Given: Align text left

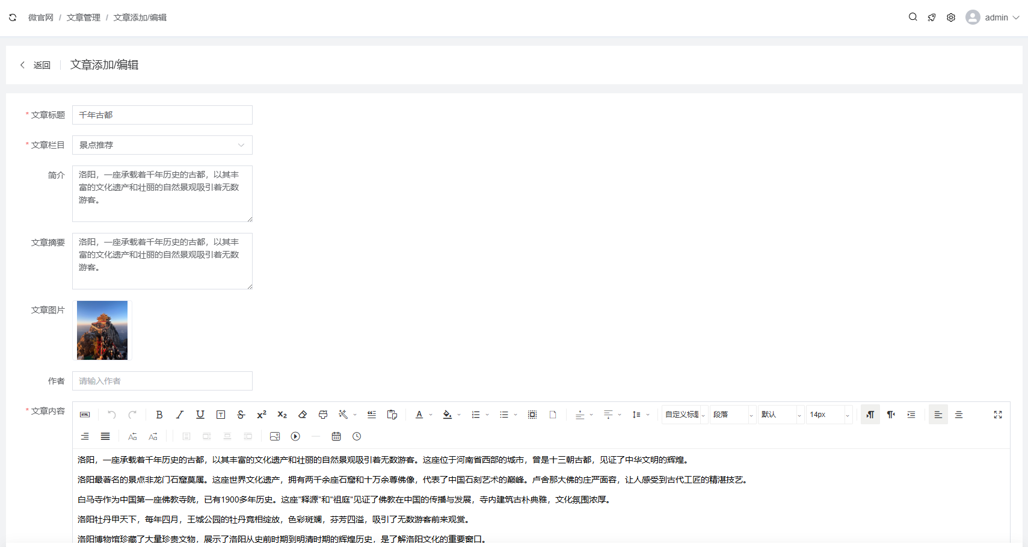Looking at the screenshot, I should (938, 415).
